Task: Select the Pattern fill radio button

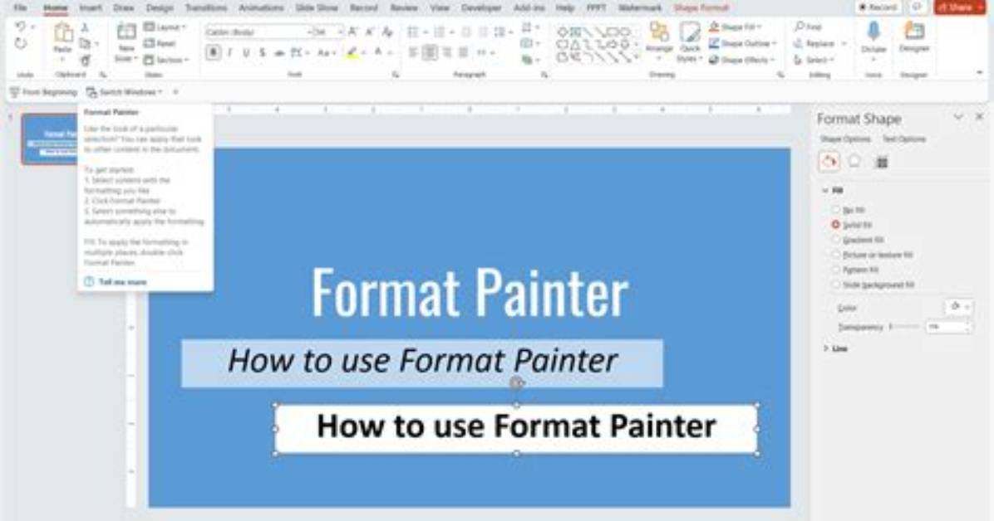Action: tap(835, 270)
